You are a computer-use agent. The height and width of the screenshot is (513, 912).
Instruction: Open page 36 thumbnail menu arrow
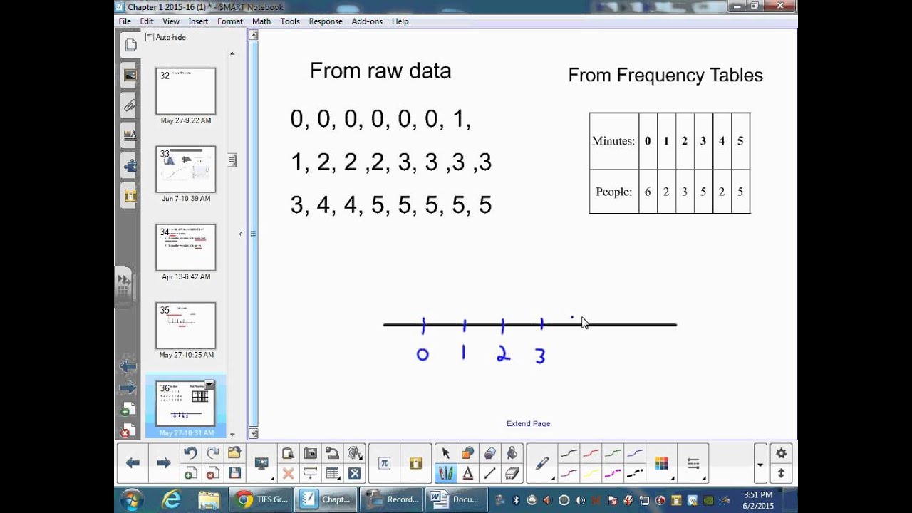tap(209, 385)
